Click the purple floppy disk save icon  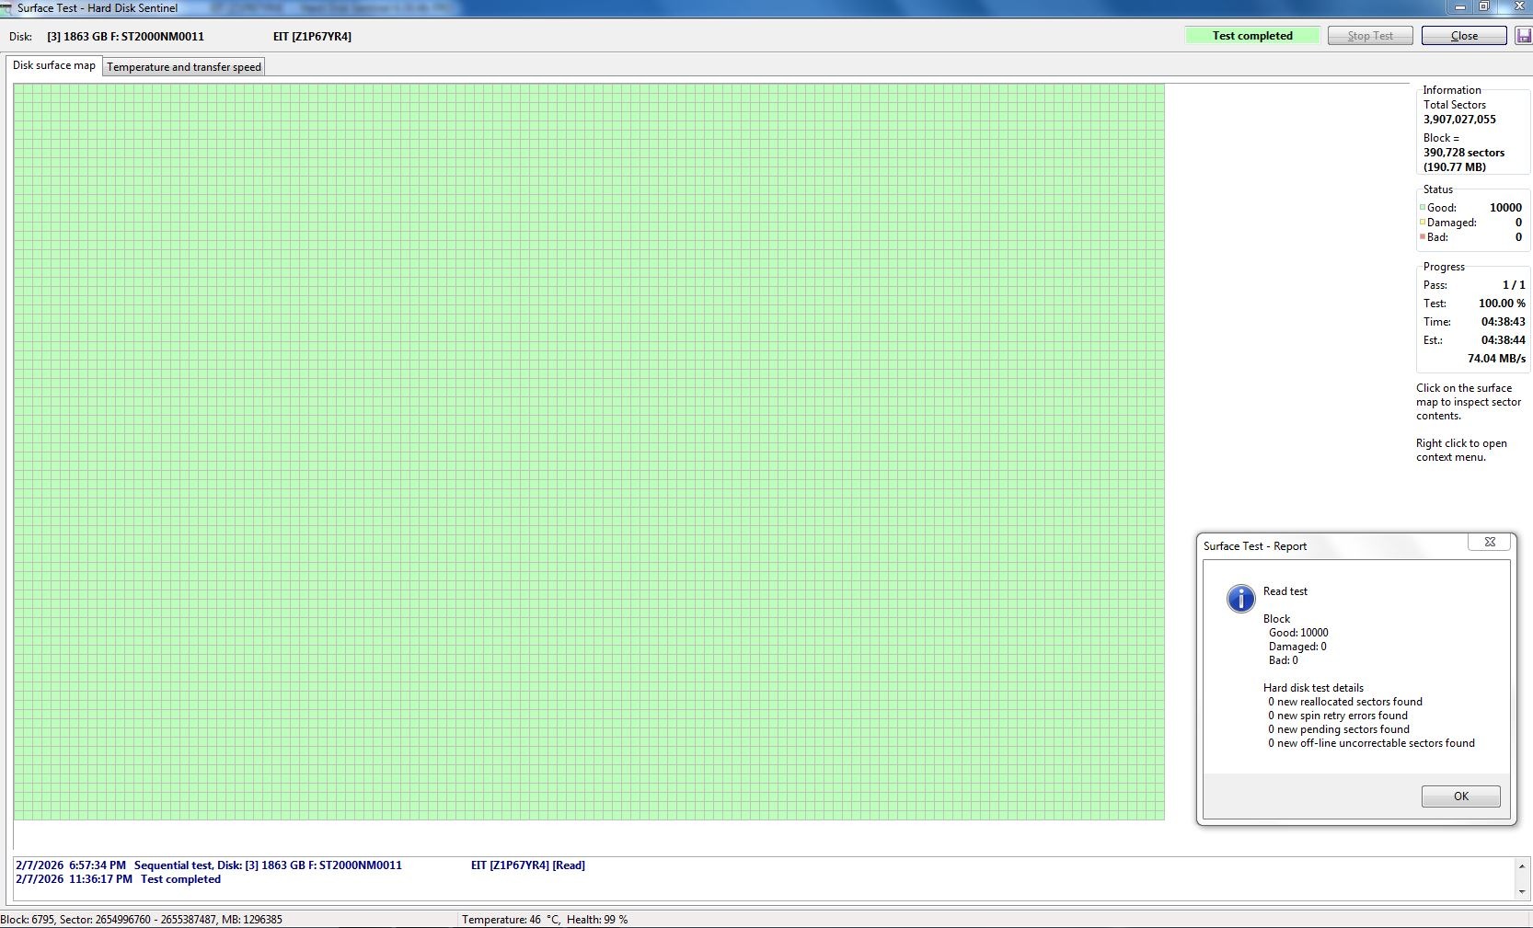tap(1524, 36)
